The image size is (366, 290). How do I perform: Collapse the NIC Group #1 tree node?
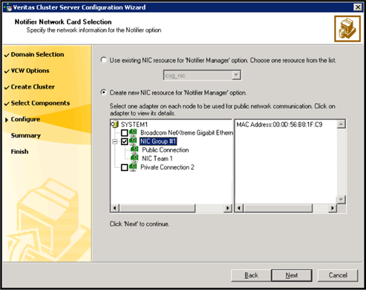click(114, 142)
